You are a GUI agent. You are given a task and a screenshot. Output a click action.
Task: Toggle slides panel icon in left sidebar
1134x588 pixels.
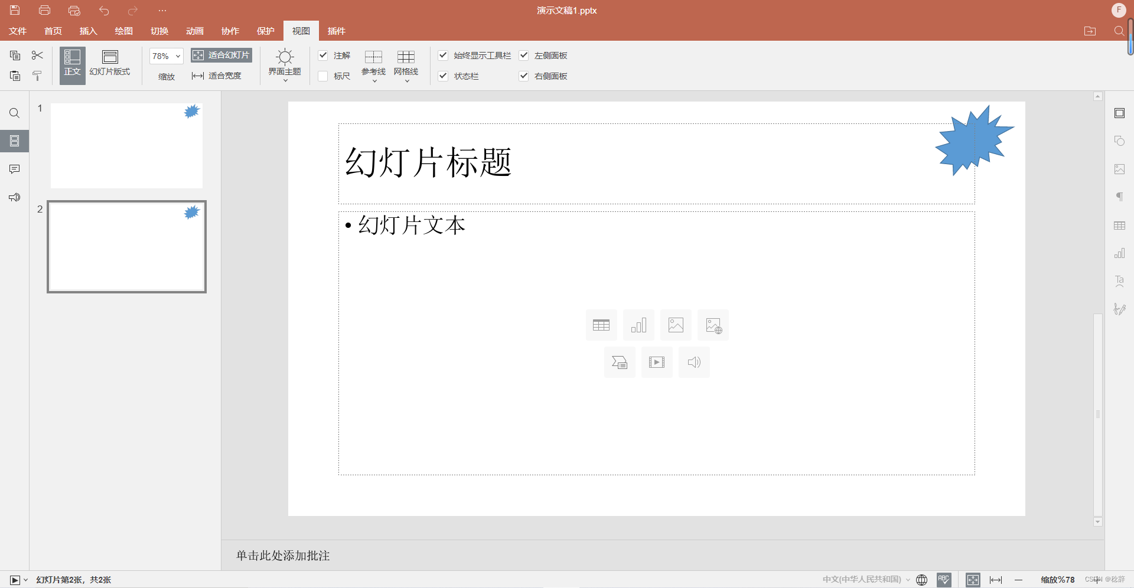pyautogui.click(x=15, y=141)
